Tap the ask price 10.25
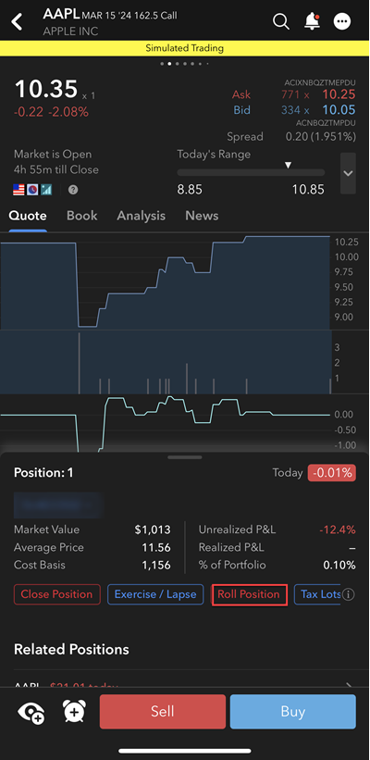 pos(339,94)
